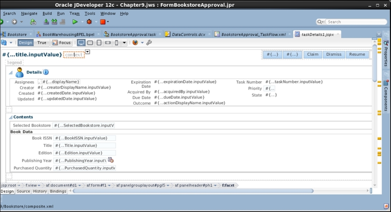Click the red Terminate square
Image resolution: width=391 pixels, height=212 pixels.
[x=103, y=22]
